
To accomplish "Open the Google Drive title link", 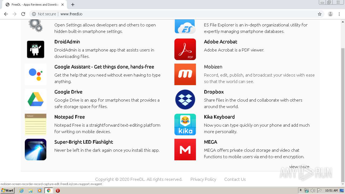I will 68,92.
